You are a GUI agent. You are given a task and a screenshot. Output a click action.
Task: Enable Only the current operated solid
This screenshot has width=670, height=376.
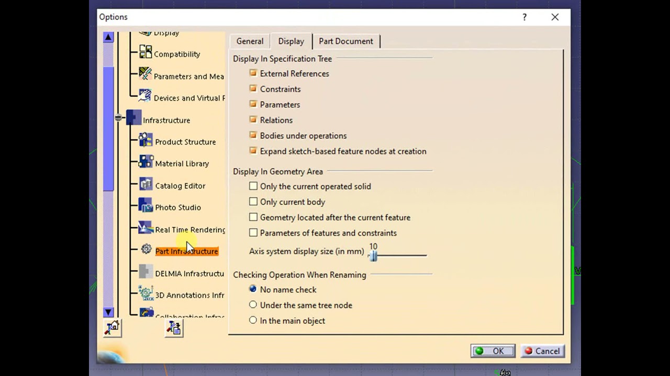click(x=253, y=186)
